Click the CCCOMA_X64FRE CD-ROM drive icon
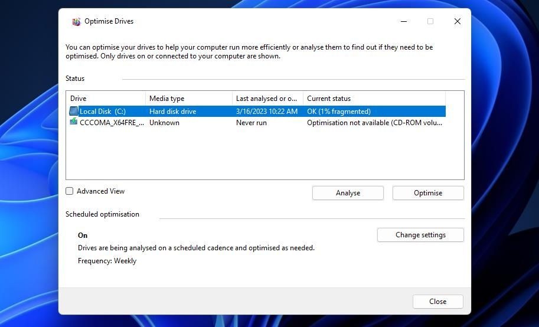 pos(74,122)
